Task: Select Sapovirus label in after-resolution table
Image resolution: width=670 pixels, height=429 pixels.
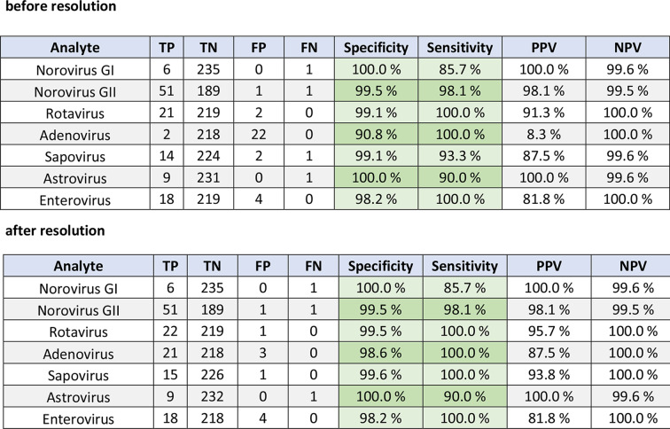Action: coord(78,375)
